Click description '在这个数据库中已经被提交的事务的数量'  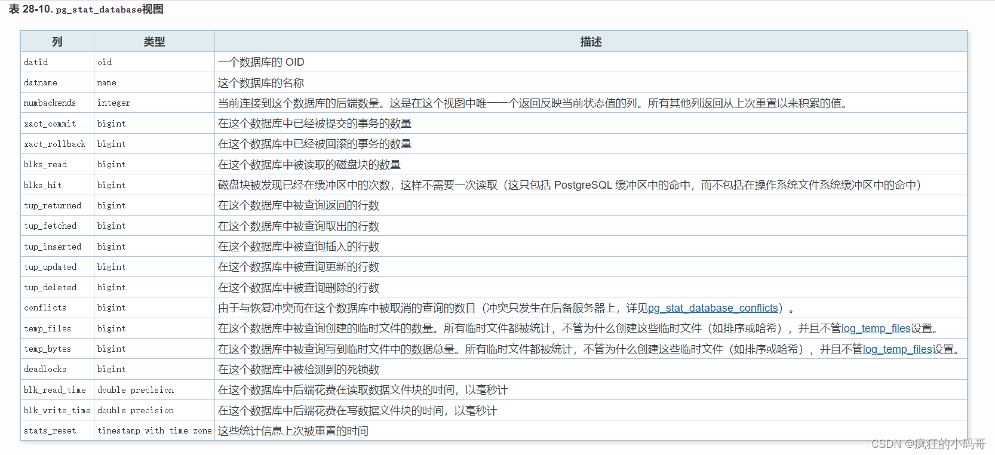click(315, 124)
